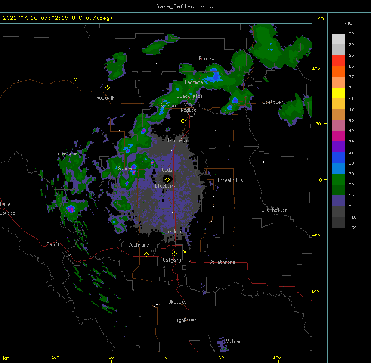
Task: Click the Sundre town label
Action: tap(126, 169)
